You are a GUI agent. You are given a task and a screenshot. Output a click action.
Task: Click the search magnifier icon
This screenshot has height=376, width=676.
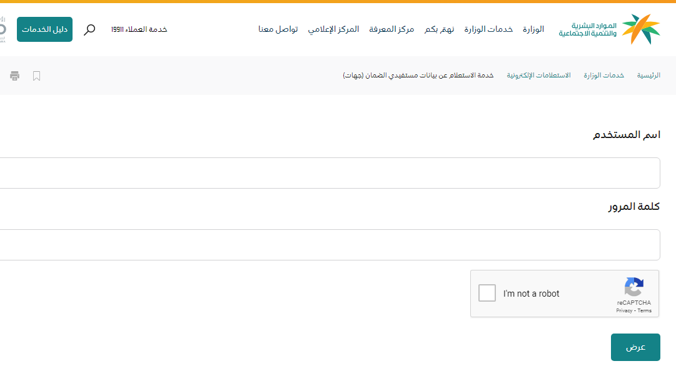tap(90, 29)
